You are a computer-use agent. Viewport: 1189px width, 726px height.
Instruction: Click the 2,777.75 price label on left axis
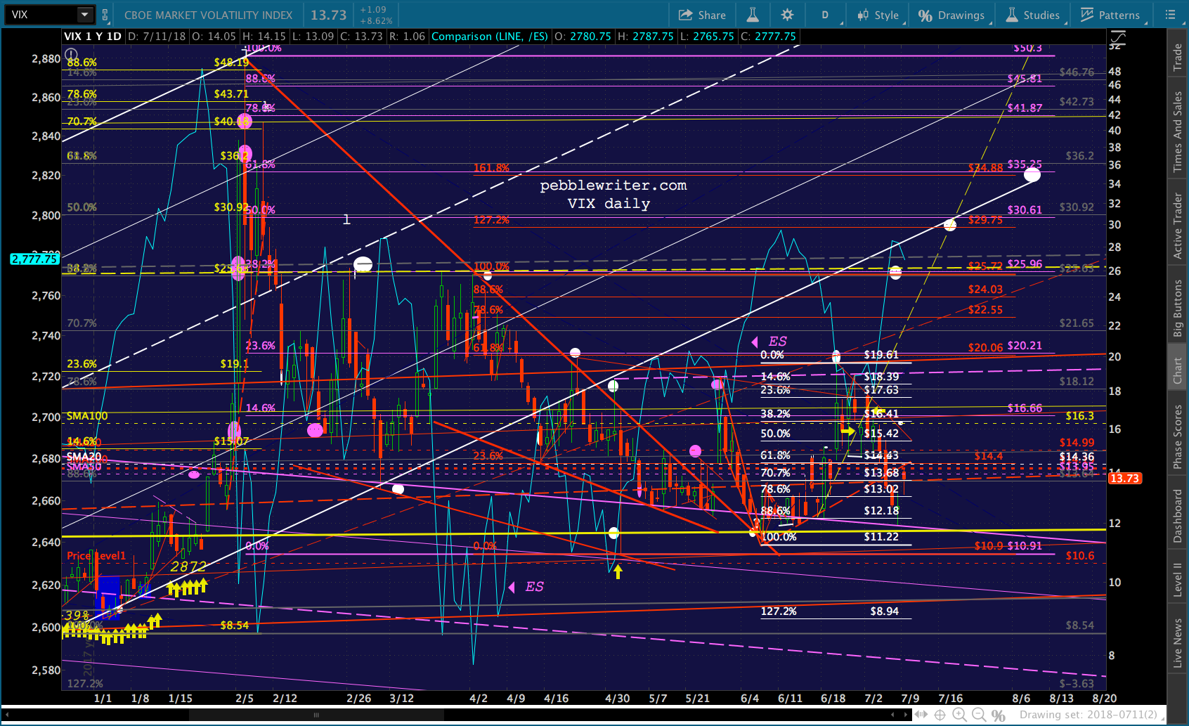pyautogui.click(x=34, y=259)
